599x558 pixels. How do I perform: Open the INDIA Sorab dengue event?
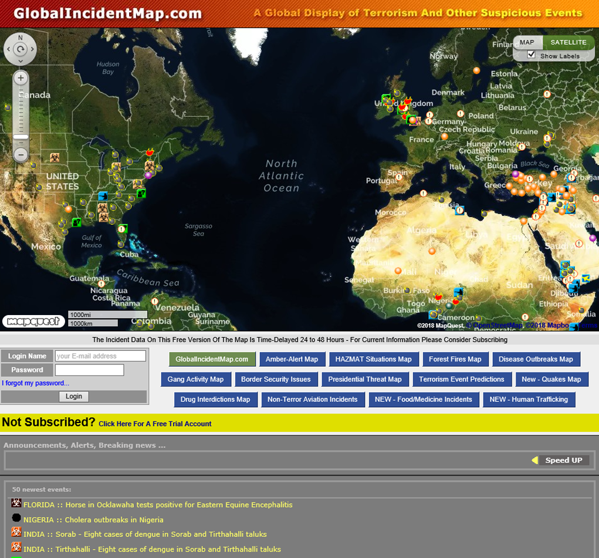click(x=145, y=535)
